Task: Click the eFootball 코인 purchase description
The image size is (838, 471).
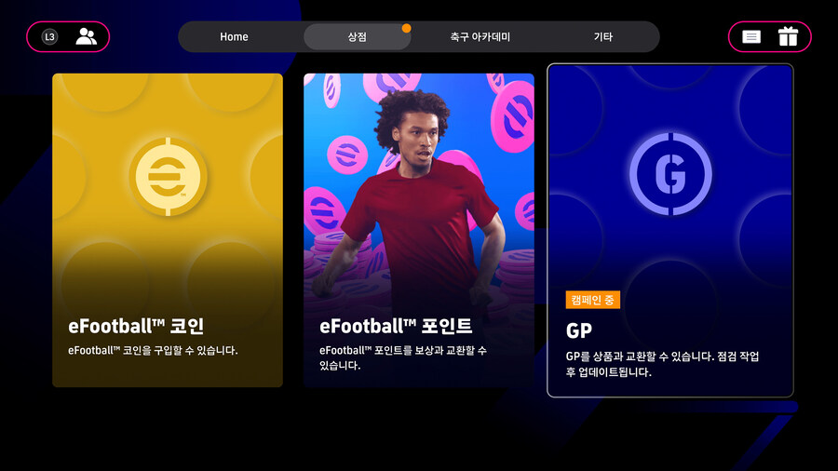Action: [153, 350]
